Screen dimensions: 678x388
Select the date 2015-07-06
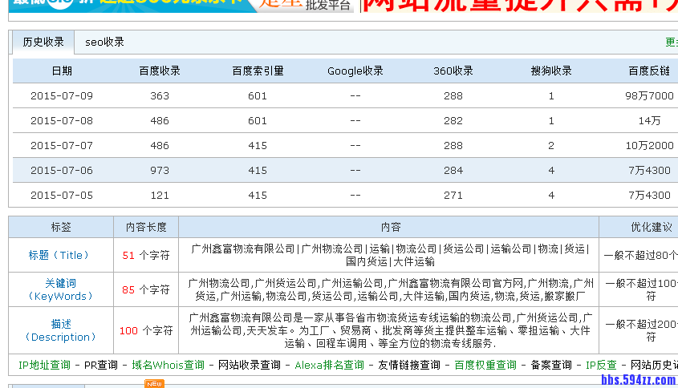(62, 171)
